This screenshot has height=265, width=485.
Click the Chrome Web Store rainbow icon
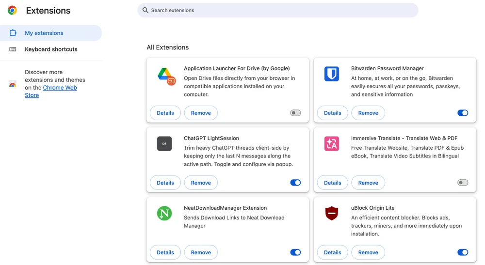pyautogui.click(x=13, y=84)
